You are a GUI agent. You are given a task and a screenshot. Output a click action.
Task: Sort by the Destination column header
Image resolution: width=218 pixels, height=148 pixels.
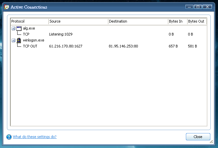[x=138, y=22]
